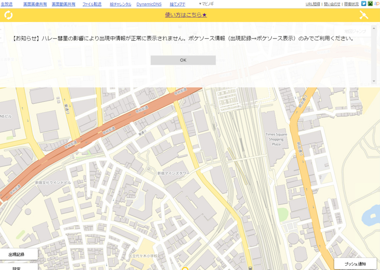Open the 画面動画共有 link
Viewport: 380px width, 270px height.
tap(63, 4)
